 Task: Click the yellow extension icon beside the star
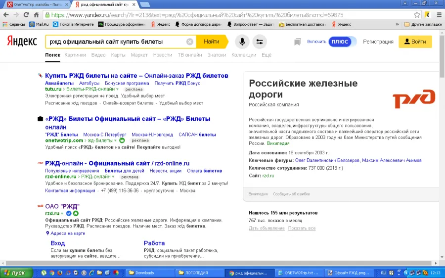tap(427, 15)
